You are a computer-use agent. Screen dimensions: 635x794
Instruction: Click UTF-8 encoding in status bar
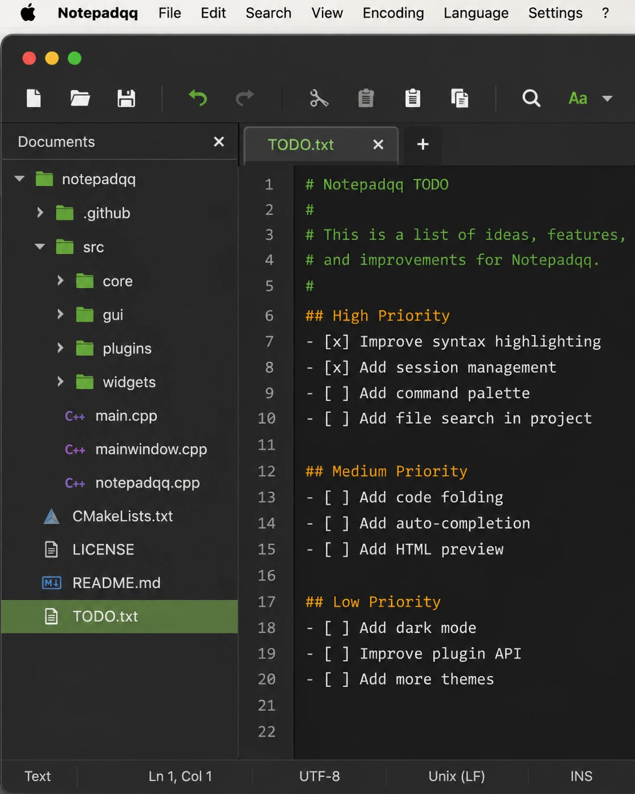pyautogui.click(x=319, y=776)
